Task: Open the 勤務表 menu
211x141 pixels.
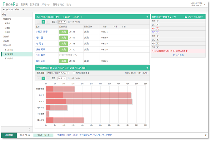Action: tap(24, 5)
